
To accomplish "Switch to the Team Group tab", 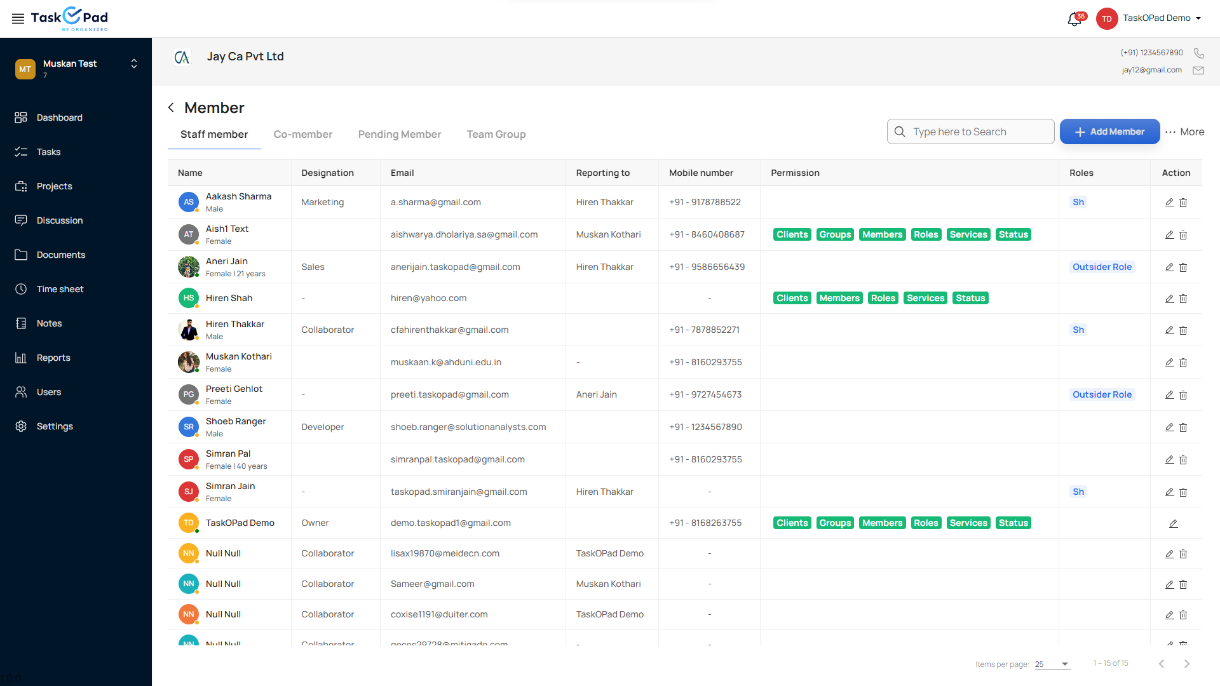I will [x=496, y=134].
